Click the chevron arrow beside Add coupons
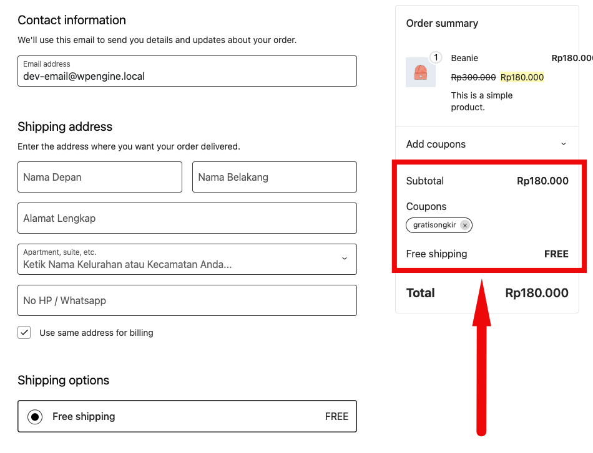Screen dimensions: 593x453 563,144
